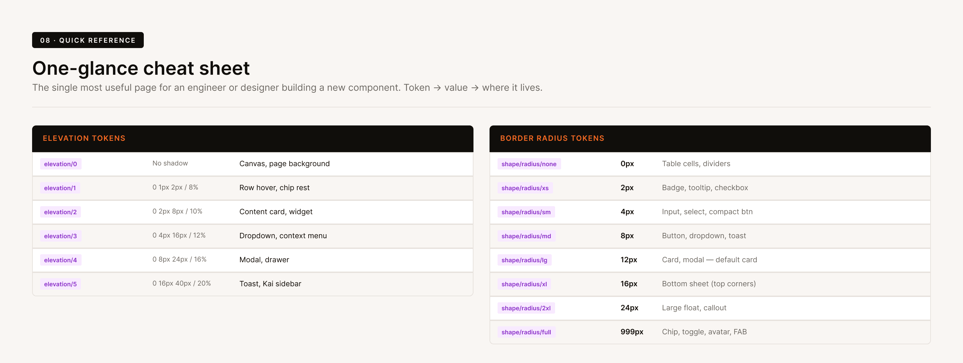
Task: Click the shape/radius/xl token tag
Action: point(524,284)
